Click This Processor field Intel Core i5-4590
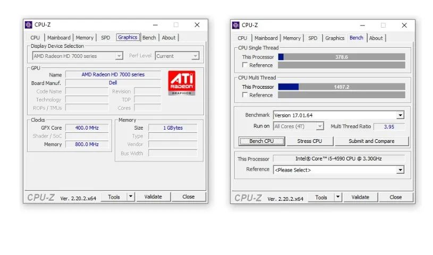This screenshot has height=255, width=433. (x=339, y=159)
